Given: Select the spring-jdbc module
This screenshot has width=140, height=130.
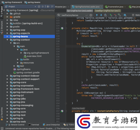Looking at the screenshot, I should point(18,99).
